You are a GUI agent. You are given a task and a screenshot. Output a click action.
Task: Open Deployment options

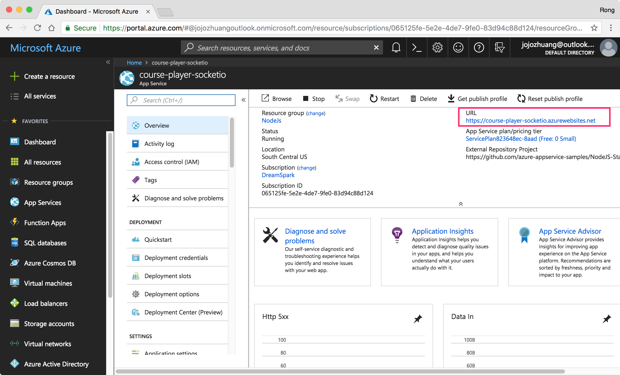177,294
